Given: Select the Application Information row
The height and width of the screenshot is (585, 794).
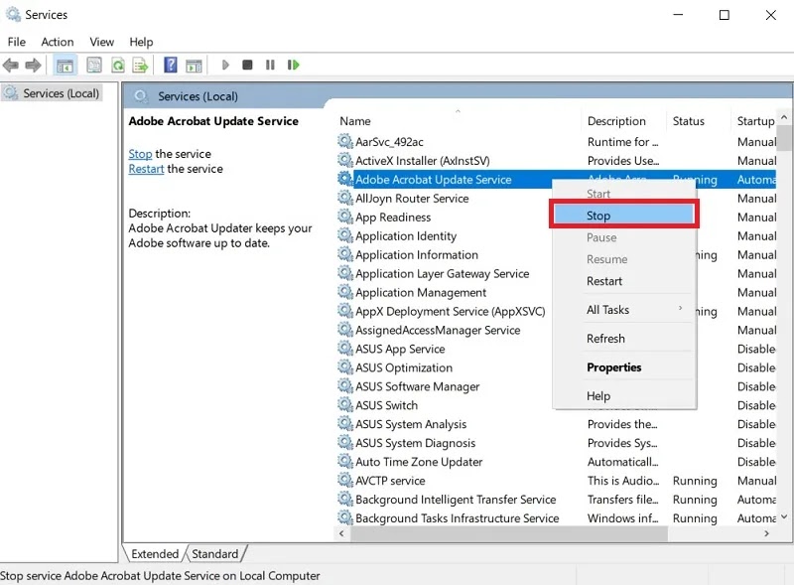Looking at the screenshot, I should pyautogui.click(x=557, y=254).
